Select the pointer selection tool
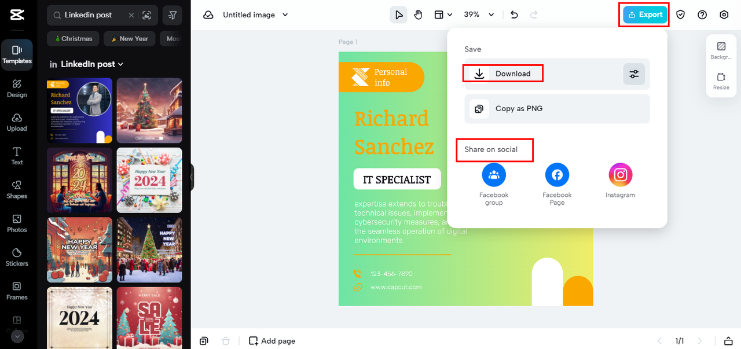This screenshot has height=349, width=741. (x=399, y=15)
